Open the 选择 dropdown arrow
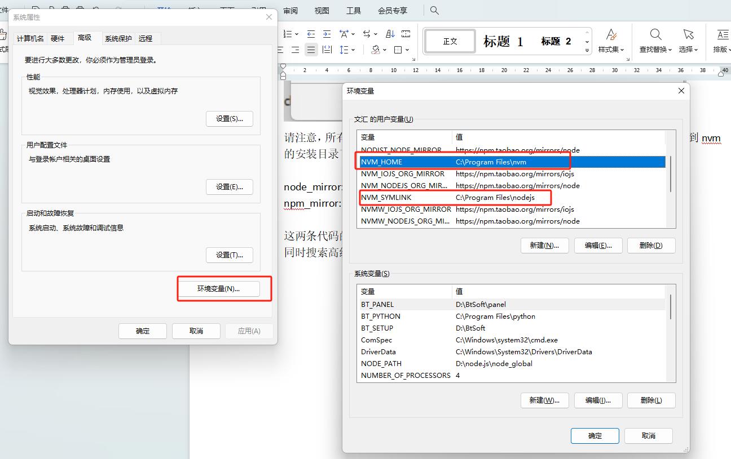Image resolution: width=731 pixels, height=459 pixels. (696, 50)
